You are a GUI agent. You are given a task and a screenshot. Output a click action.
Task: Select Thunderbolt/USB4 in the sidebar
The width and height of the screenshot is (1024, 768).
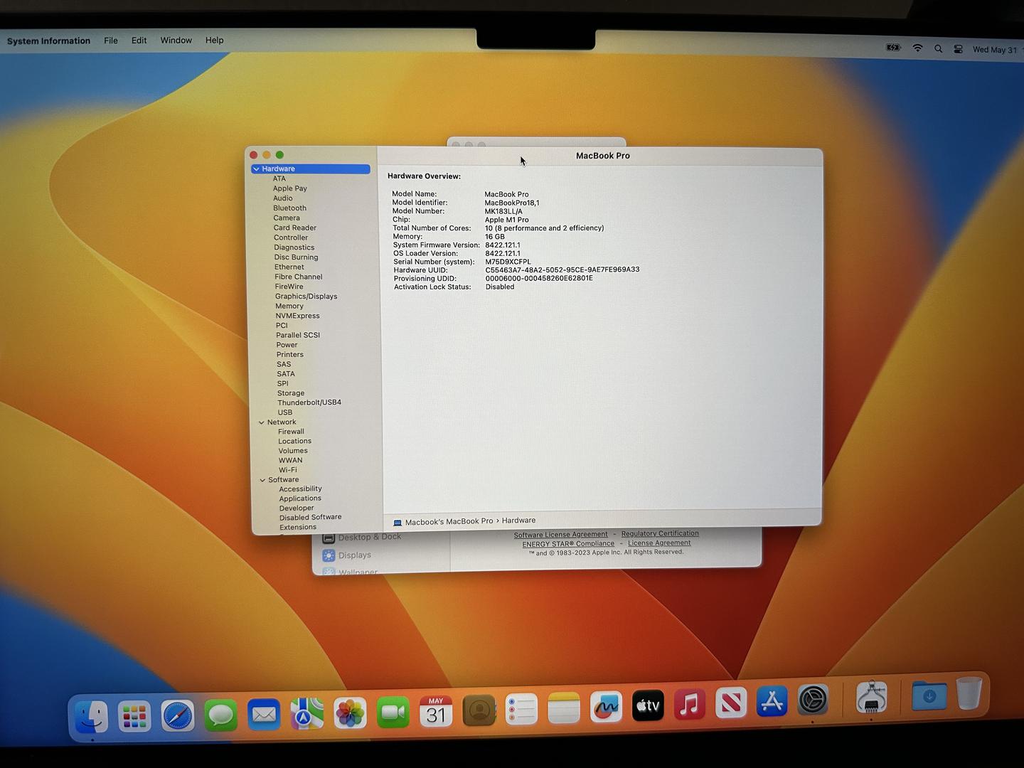tap(309, 402)
